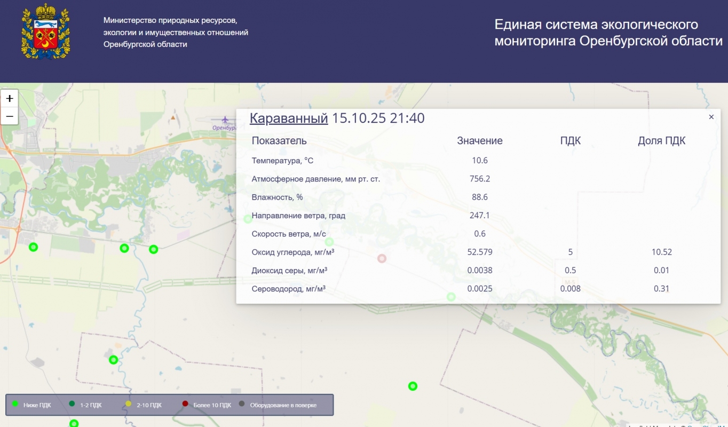Screen dimensions: 728x427
Task: Select the westernmost green station marker
Action: 33,247
